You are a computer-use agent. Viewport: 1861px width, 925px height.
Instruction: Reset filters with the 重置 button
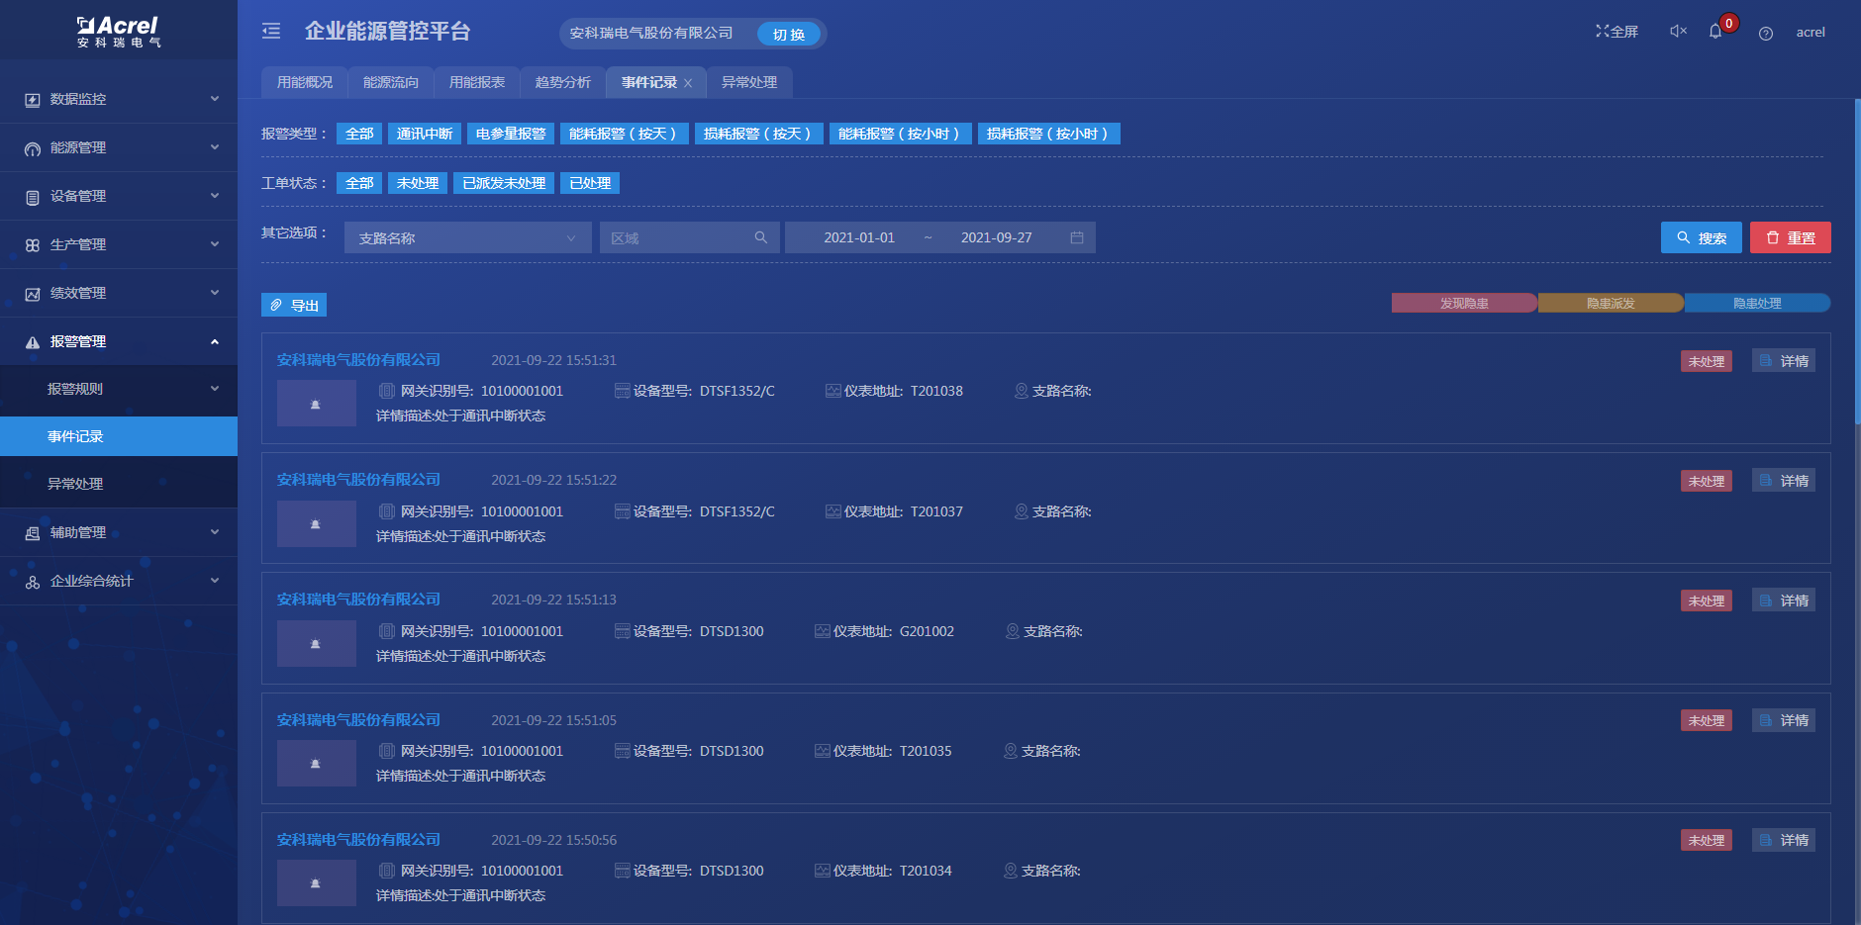pos(1790,237)
